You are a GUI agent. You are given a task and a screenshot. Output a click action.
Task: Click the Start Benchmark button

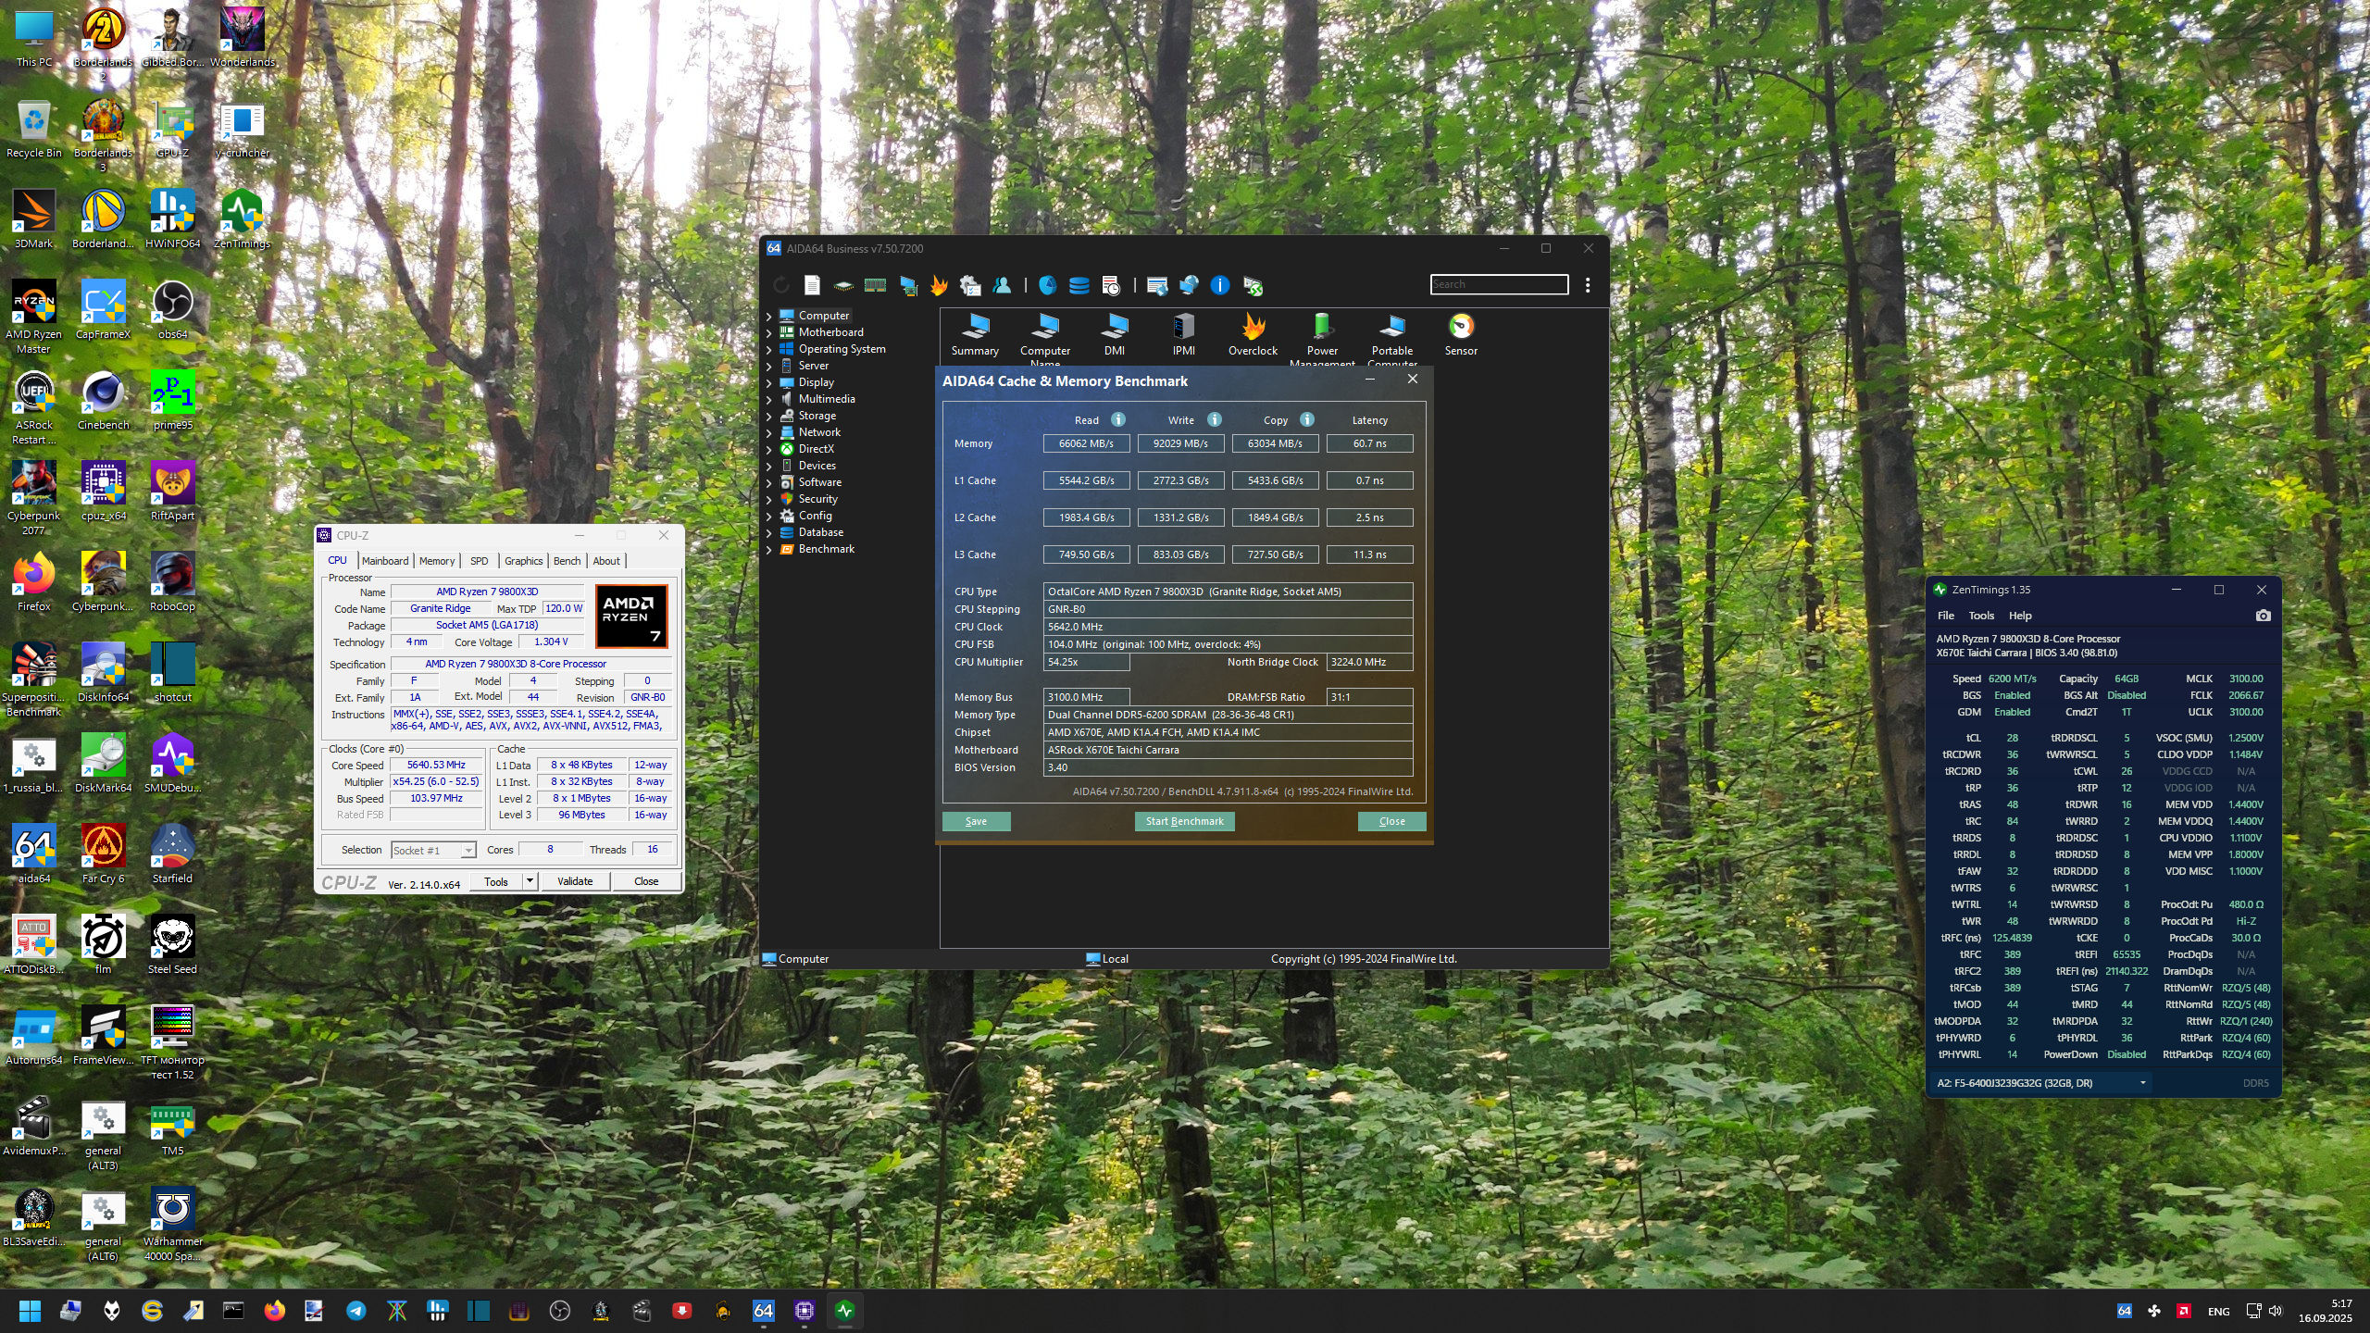1184,821
